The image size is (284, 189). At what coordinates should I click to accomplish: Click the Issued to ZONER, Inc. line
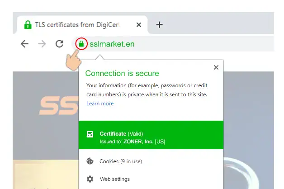(x=133, y=141)
